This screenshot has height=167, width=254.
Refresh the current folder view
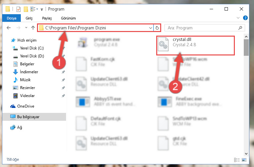[157, 28]
